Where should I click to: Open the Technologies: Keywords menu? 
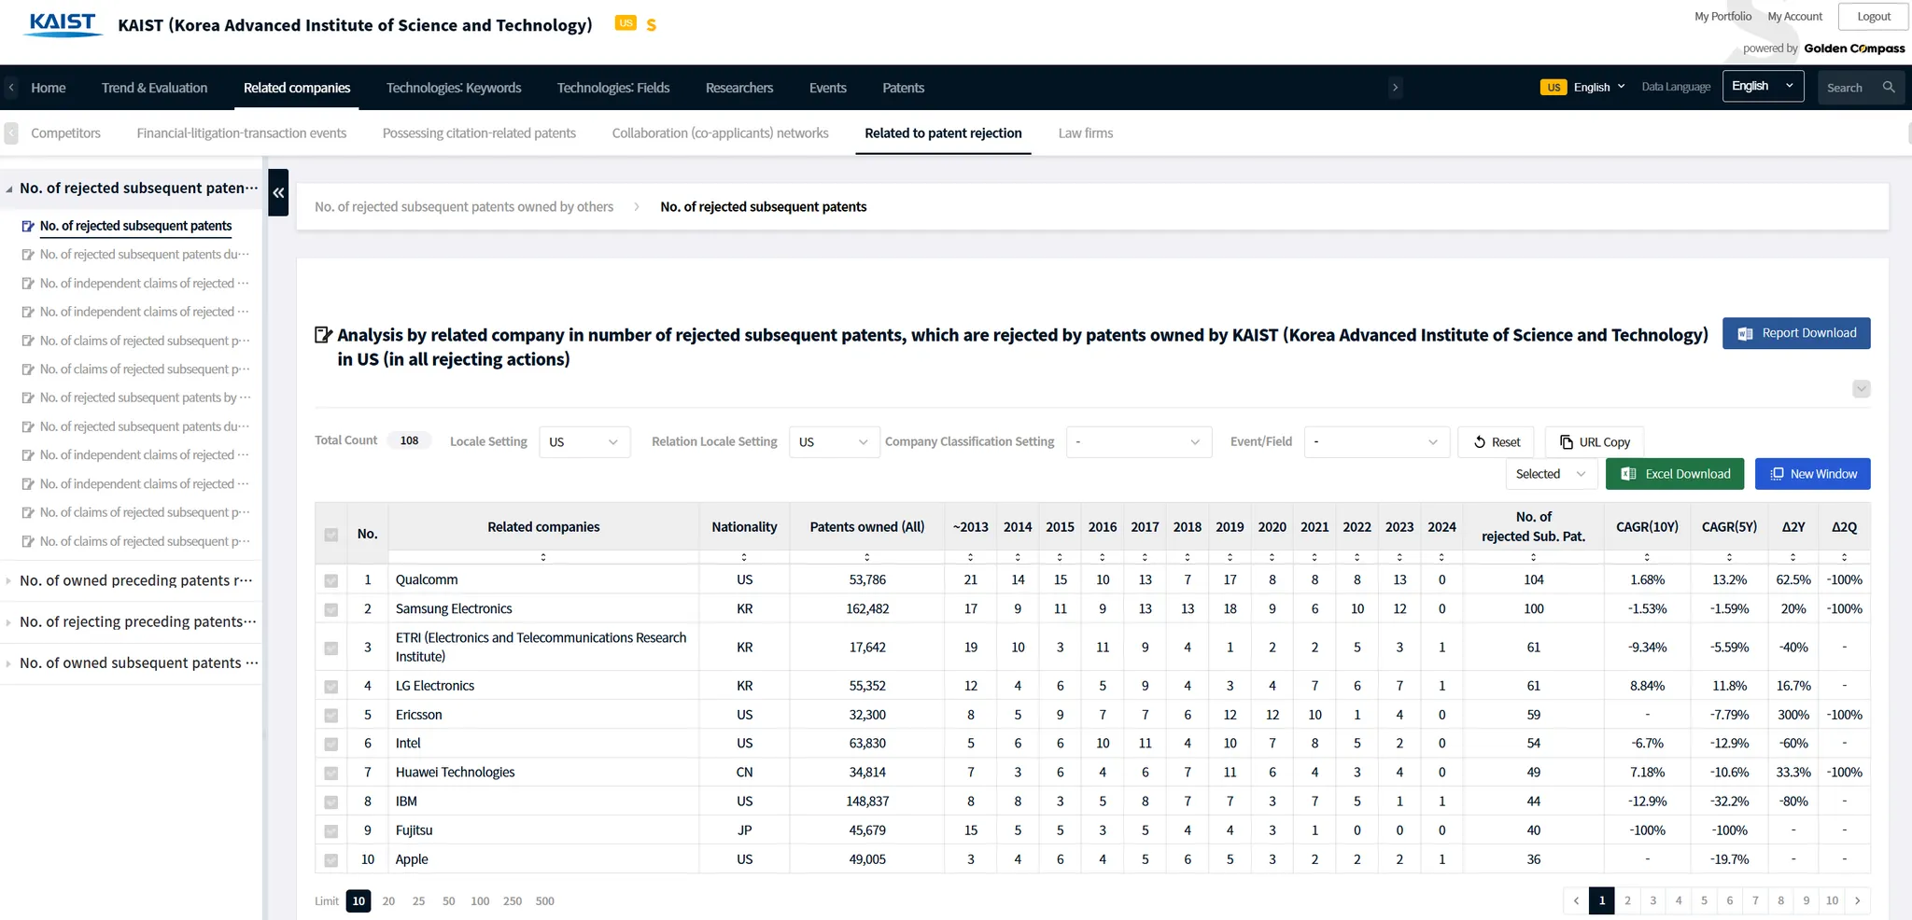454,88
